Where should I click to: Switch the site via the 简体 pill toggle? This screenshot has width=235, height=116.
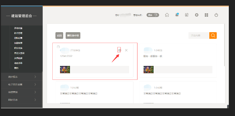point(153,15)
